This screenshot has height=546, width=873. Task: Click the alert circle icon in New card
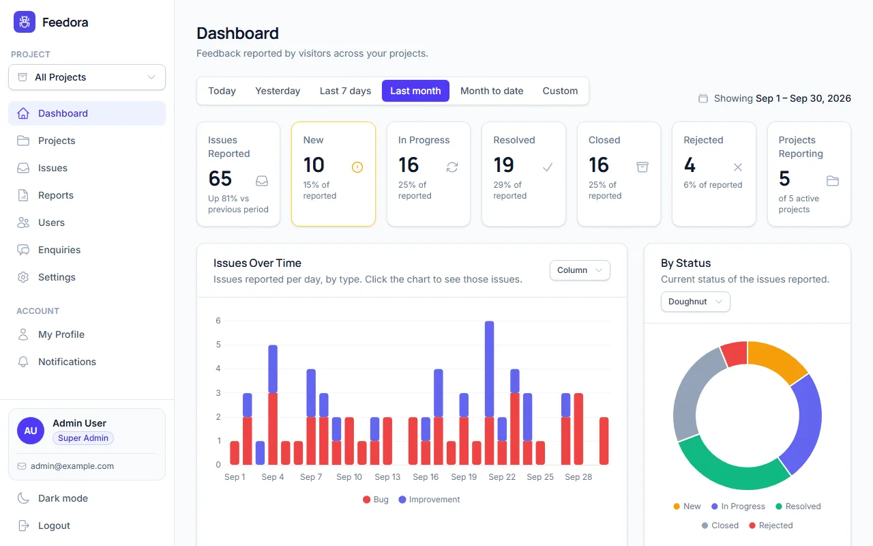click(x=357, y=167)
